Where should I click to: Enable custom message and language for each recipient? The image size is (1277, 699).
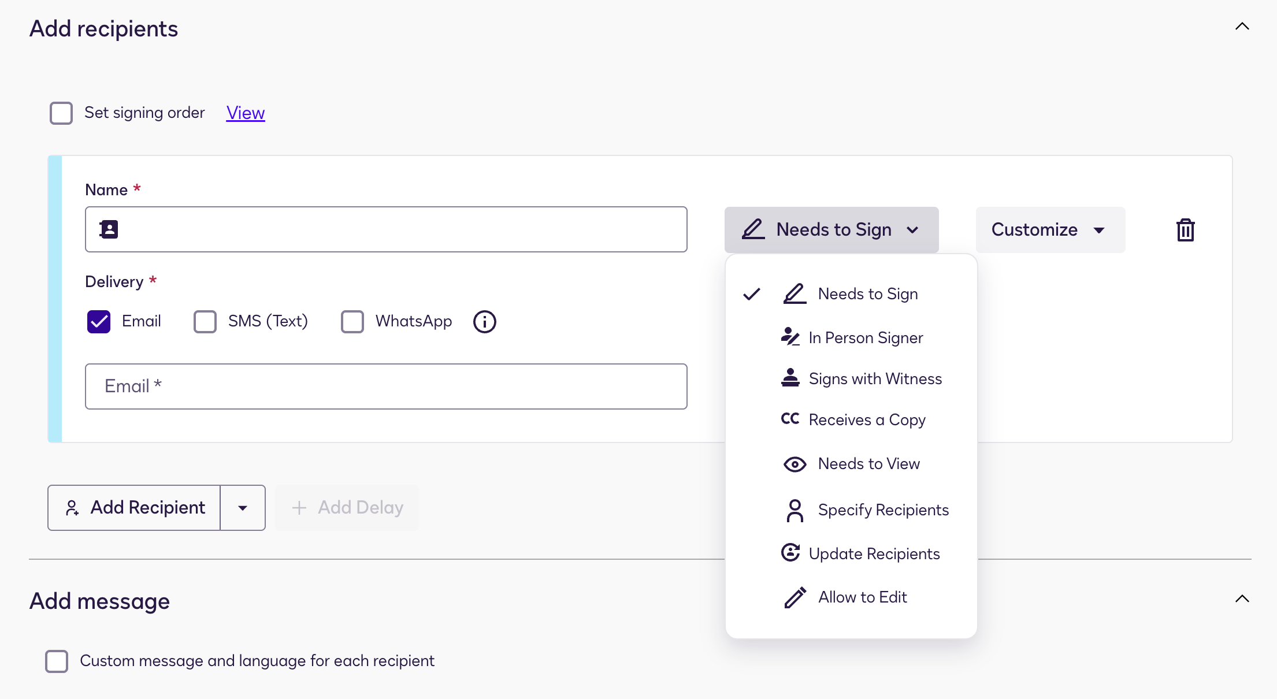point(56,661)
